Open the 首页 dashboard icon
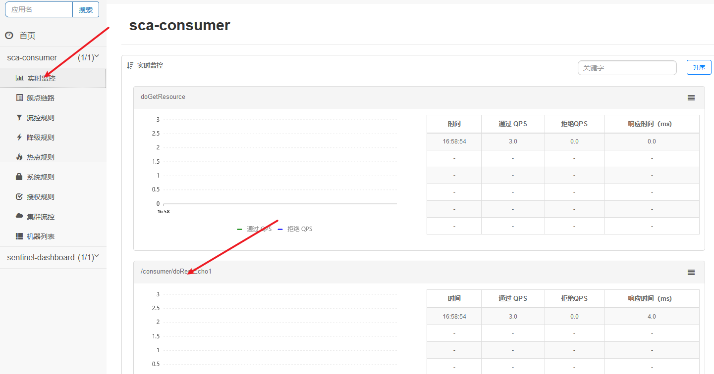714x374 pixels. [9, 35]
